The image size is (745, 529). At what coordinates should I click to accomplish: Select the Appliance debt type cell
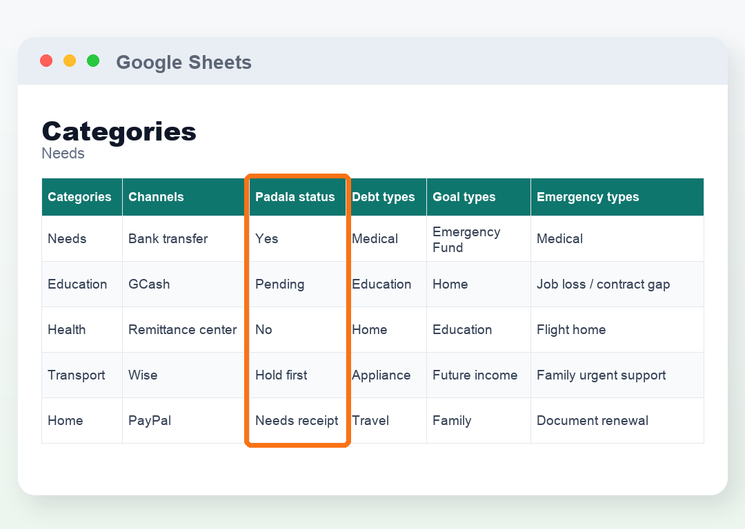[386, 375]
